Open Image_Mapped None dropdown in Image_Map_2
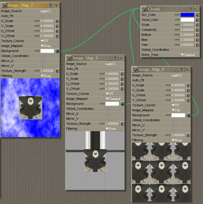Viewport: 203px width, 204px height. click(x=46, y=46)
